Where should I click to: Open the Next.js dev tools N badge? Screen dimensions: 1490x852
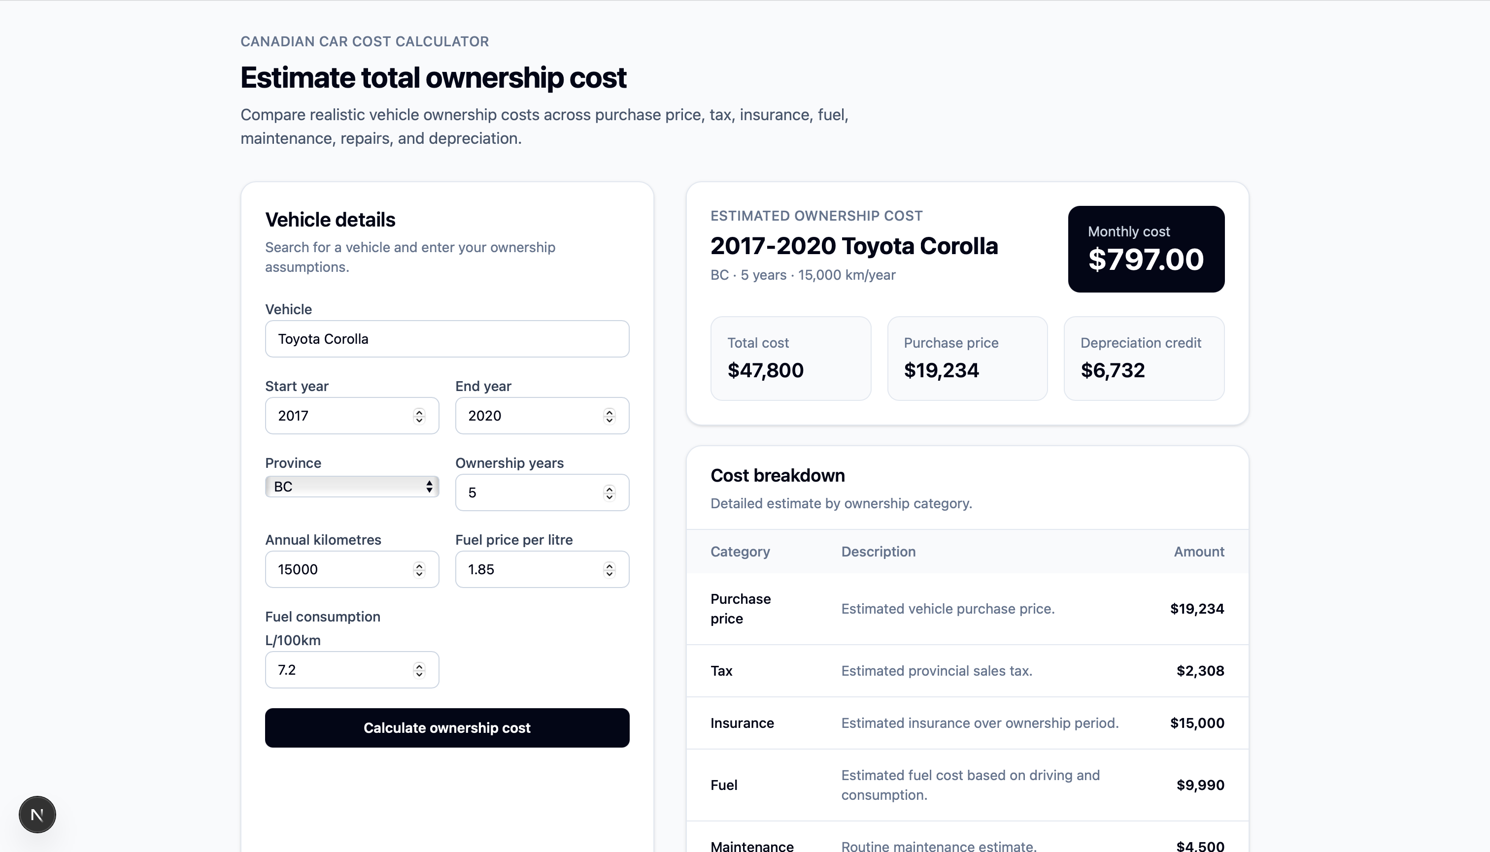pyautogui.click(x=37, y=814)
